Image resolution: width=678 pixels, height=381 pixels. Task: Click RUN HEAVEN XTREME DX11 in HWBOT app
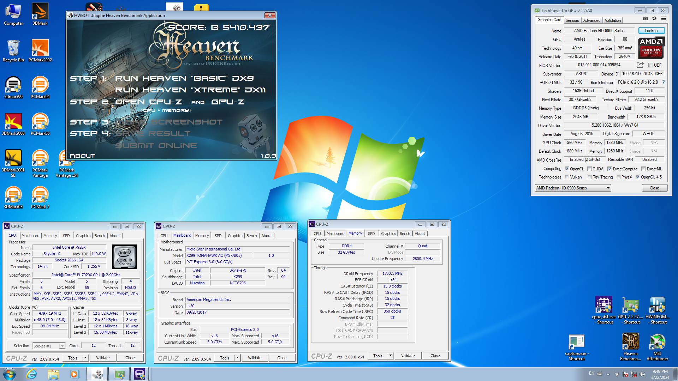[x=190, y=90]
